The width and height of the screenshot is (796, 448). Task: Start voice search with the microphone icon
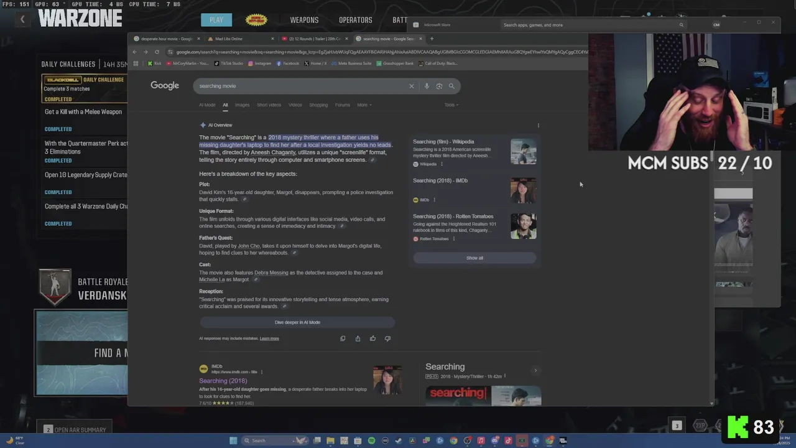click(427, 86)
